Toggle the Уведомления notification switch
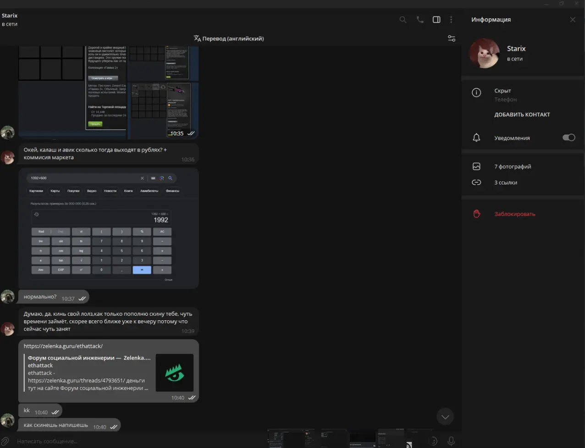Viewport: 585px width, 448px height. click(568, 138)
